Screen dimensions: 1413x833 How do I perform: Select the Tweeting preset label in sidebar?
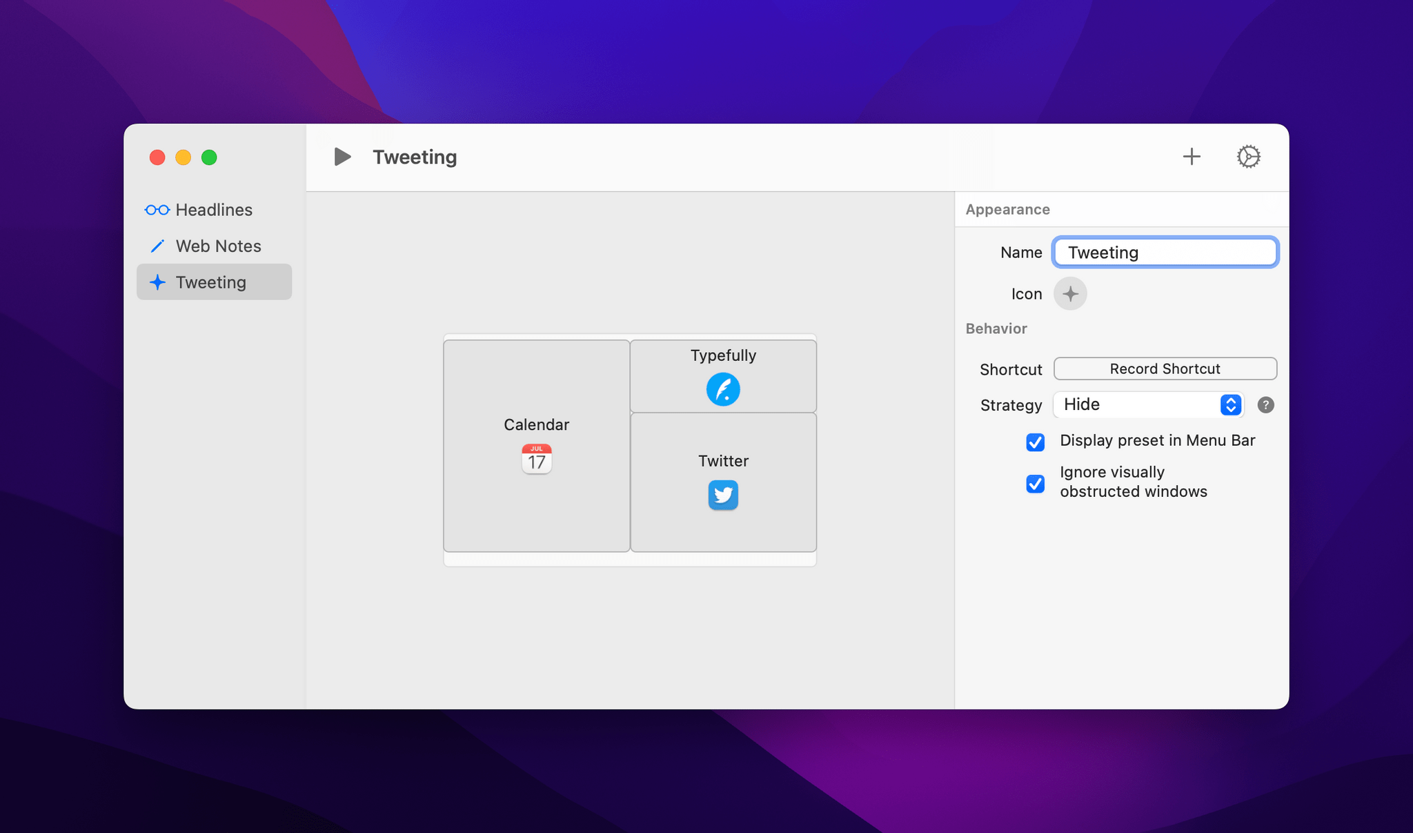211,282
